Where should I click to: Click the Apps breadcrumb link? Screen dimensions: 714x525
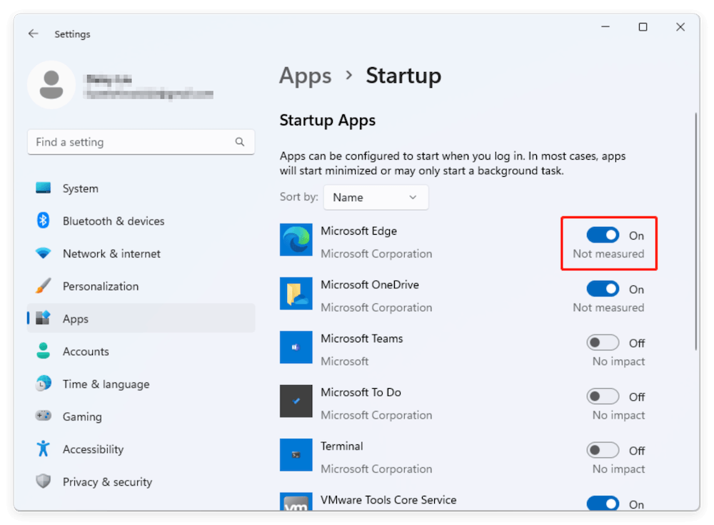click(305, 76)
